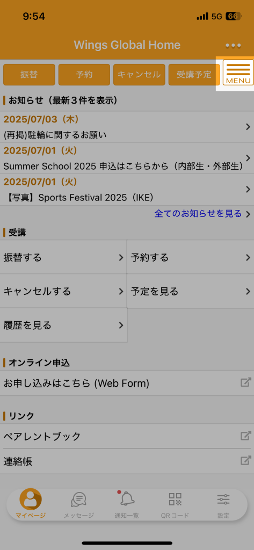Open the 設定 sliders icon
This screenshot has width=254, height=550.
tap(223, 499)
